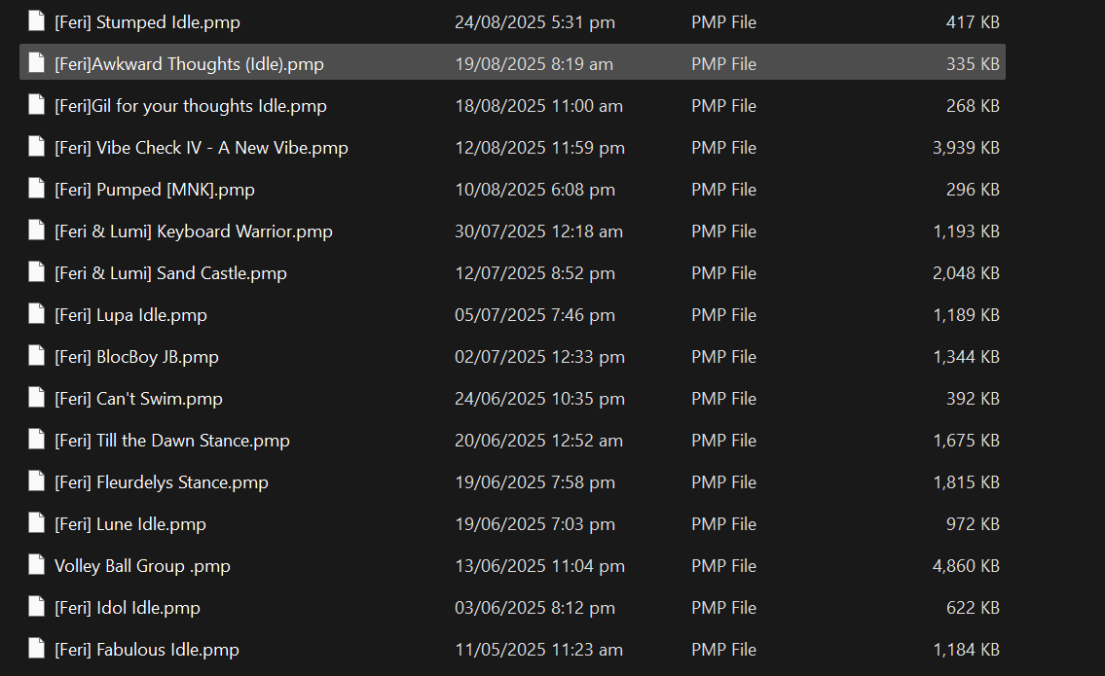The image size is (1105, 676).
Task: Click the date 30/07/2025 12:18 am
Action: click(x=539, y=231)
